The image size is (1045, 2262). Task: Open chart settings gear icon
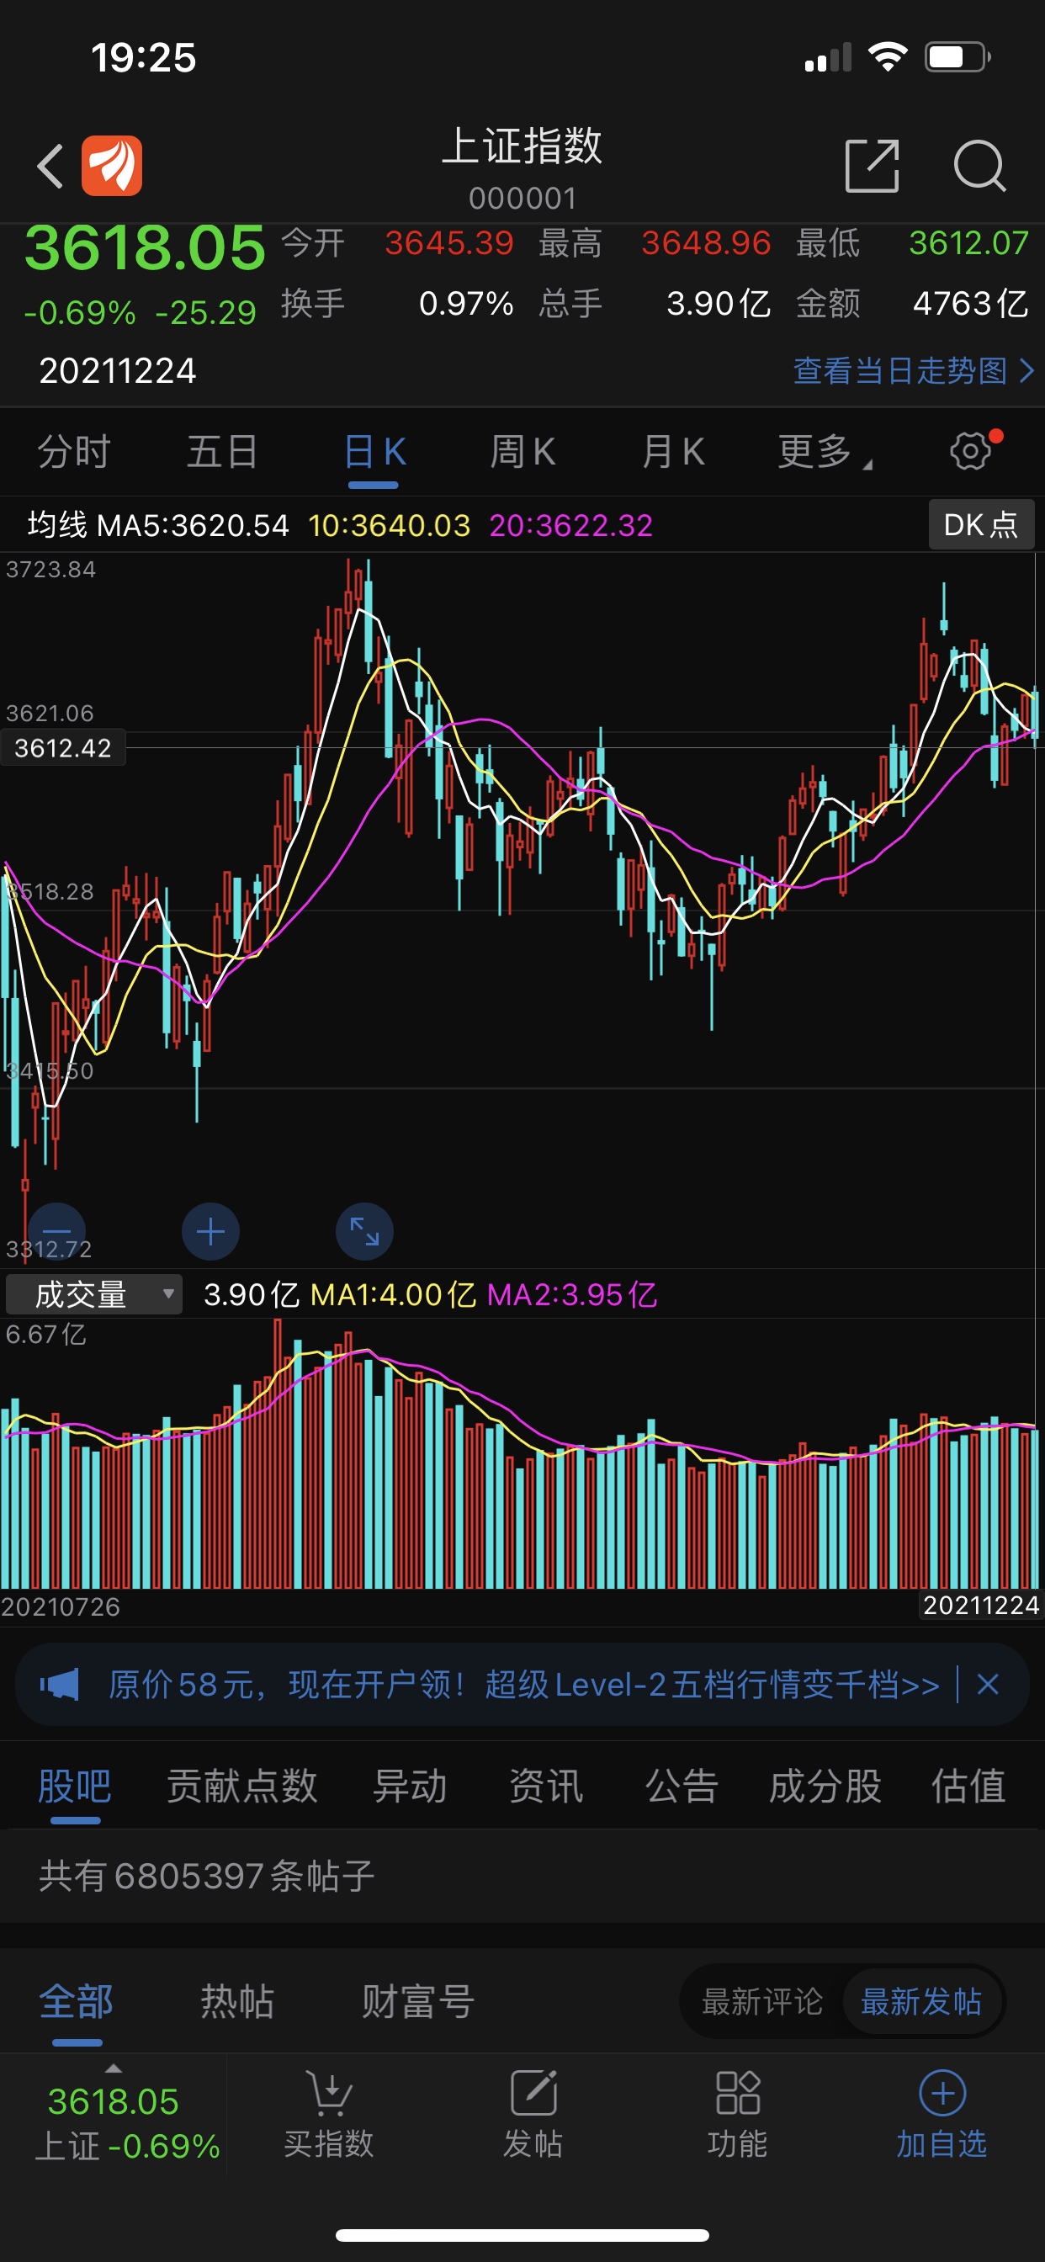971,451
